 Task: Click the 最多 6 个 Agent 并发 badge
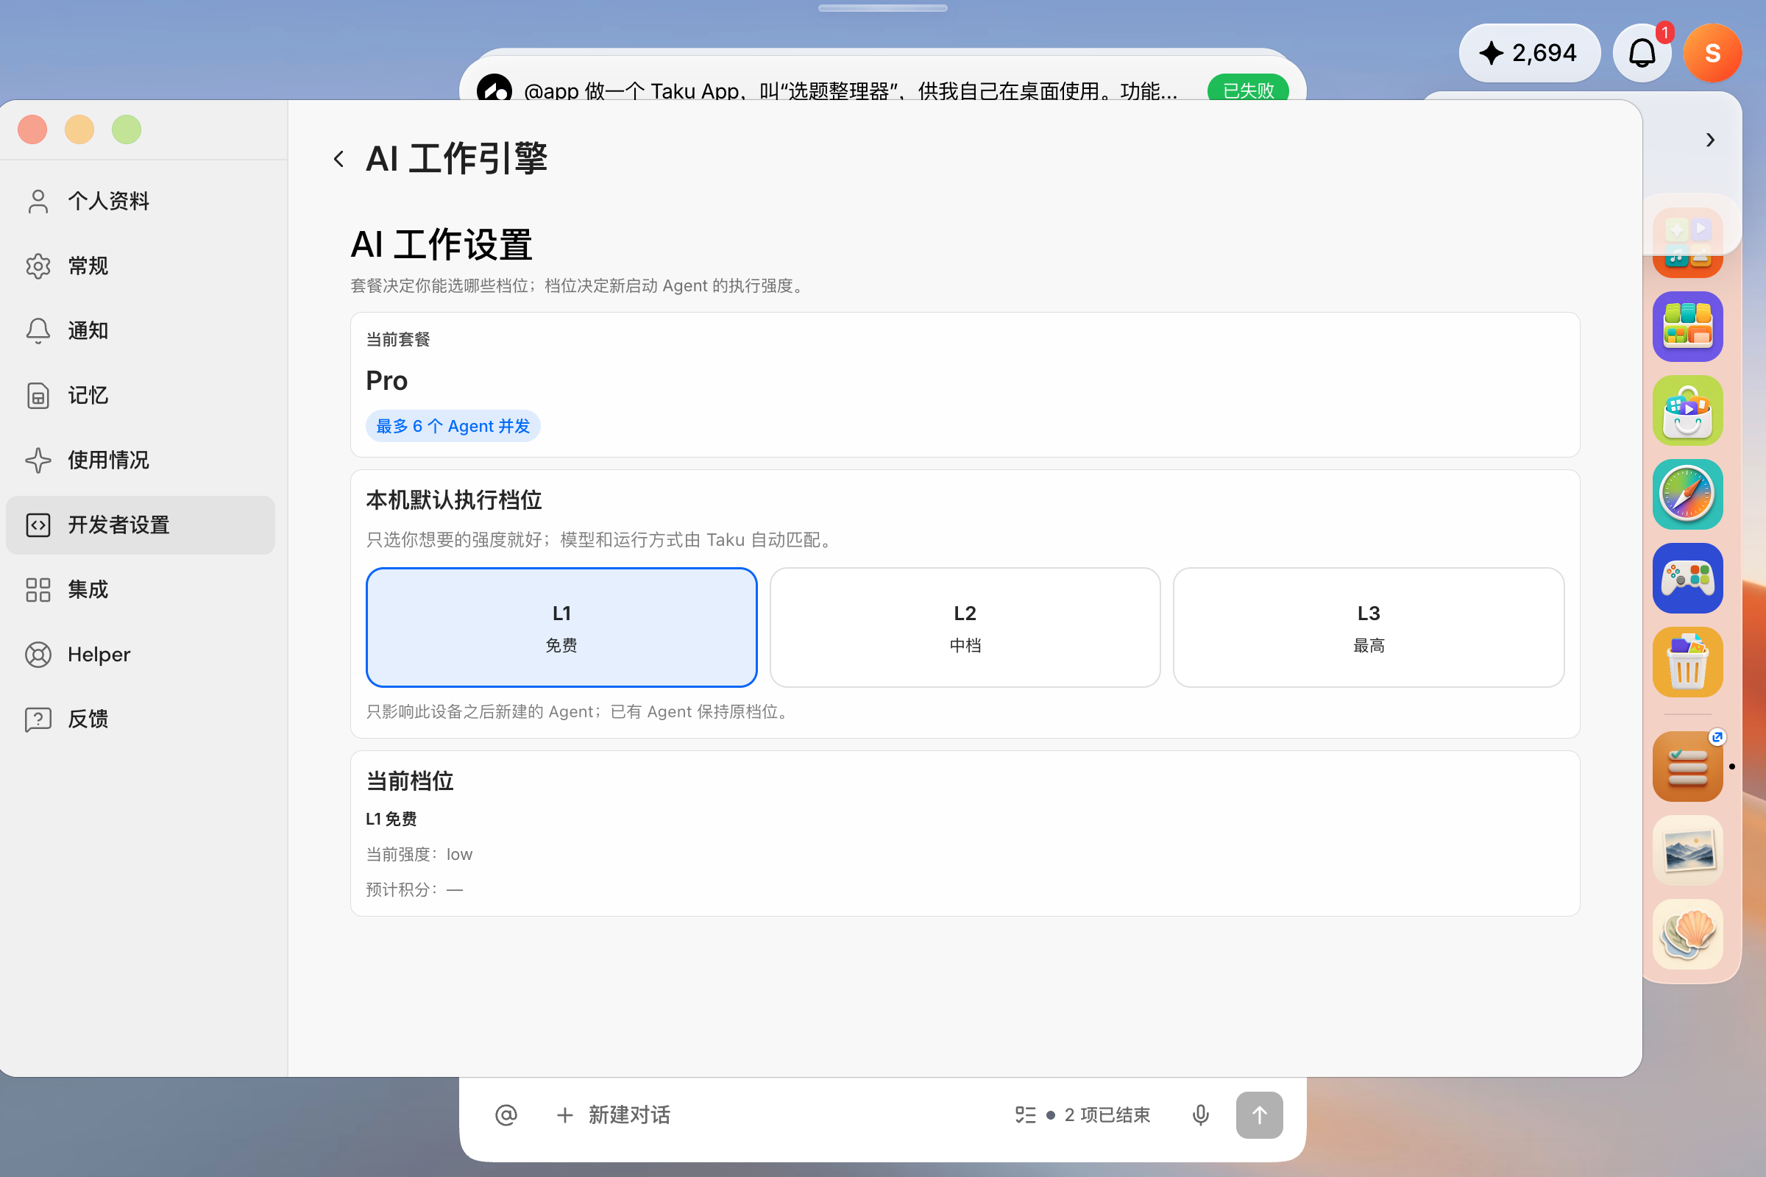[x=453, y=426]
